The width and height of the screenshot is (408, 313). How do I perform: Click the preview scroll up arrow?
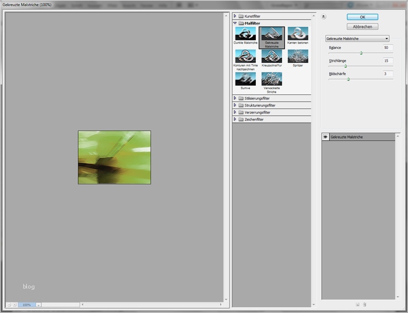coord(226,16)
